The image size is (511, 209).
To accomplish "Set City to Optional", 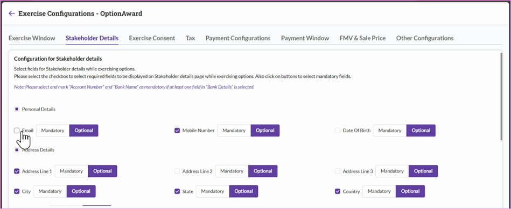I will pyautogui.click(x=81, y=191).
